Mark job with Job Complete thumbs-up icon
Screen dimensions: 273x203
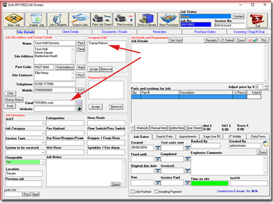58,20
